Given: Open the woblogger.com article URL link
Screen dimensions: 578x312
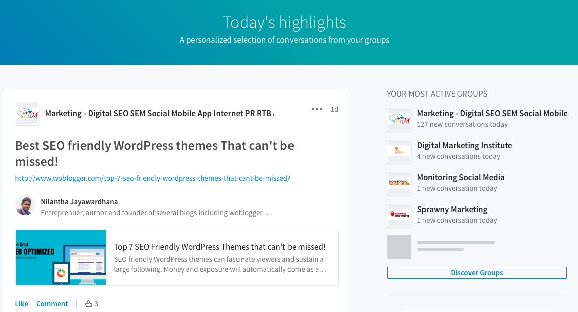Looking at the screenshot, I should tap(152, 178).
